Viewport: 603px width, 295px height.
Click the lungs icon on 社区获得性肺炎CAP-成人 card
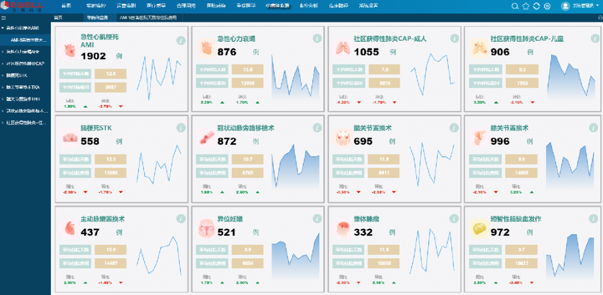[342, 48]
